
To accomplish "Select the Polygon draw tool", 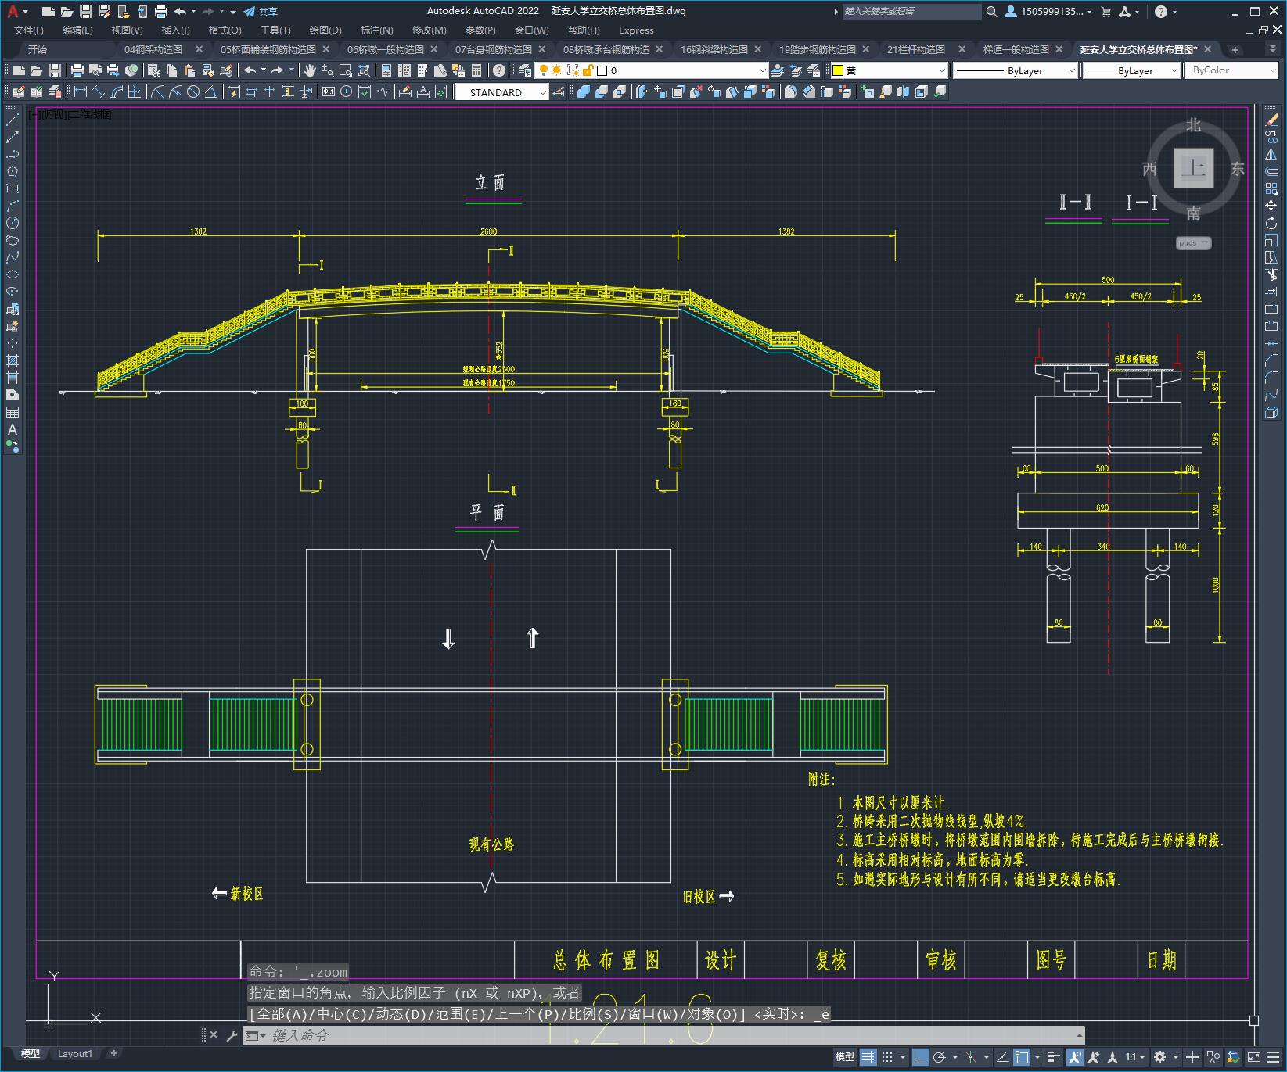I will tap(13, 171).
